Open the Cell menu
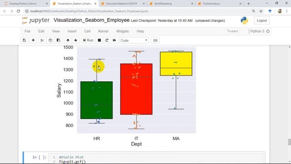This screenshot has width=291, height=164. (87, 31)
